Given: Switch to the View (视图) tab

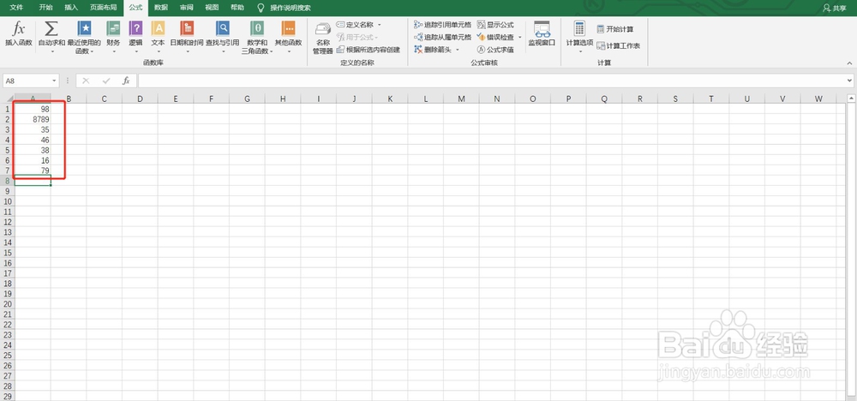Looking at the screenshot, I should 212,8.
